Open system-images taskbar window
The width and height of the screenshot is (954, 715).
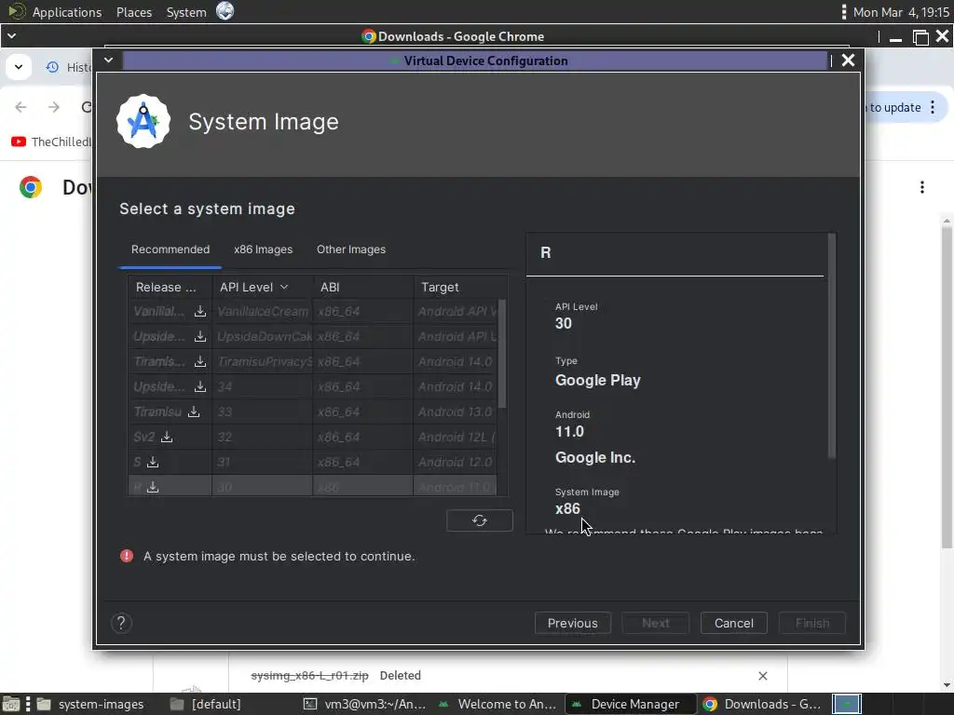(x=91, y=704)
